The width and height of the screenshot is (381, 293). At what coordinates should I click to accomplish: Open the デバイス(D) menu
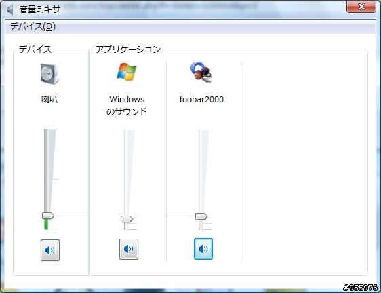pyautogui.click(x=33, y=26)
